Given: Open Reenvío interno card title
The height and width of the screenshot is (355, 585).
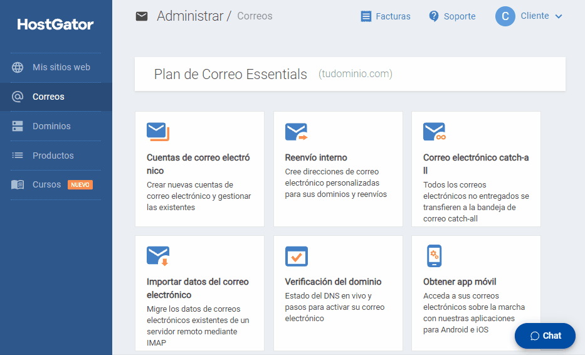Looking at the screenshot, I should [x=316, y=157].
